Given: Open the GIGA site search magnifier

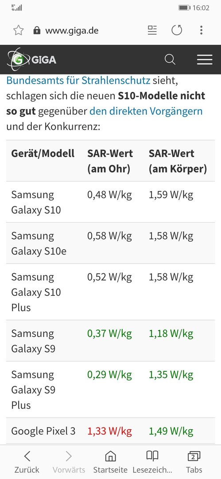Looking at the screenshot, I should [x=170, y=59].
